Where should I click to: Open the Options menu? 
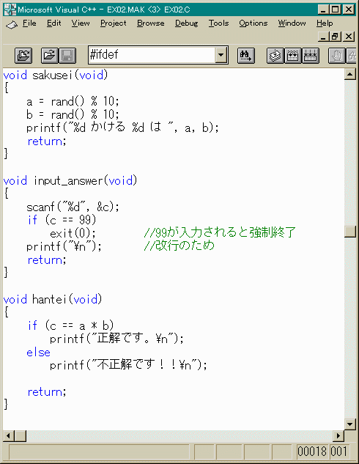coord(253,23)
